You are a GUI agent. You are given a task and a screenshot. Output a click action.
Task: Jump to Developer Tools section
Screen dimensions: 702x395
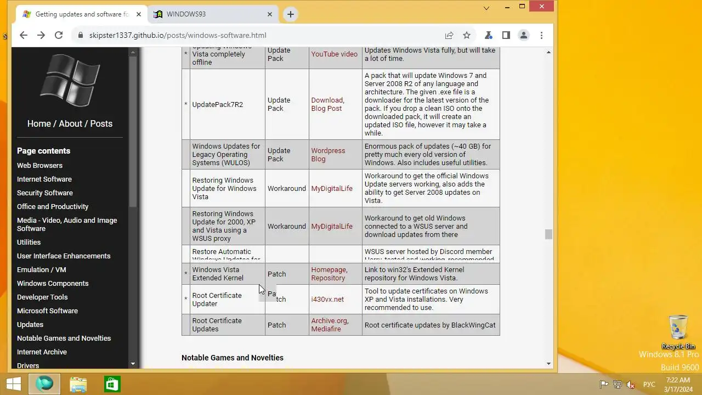[x=42, y=297]
